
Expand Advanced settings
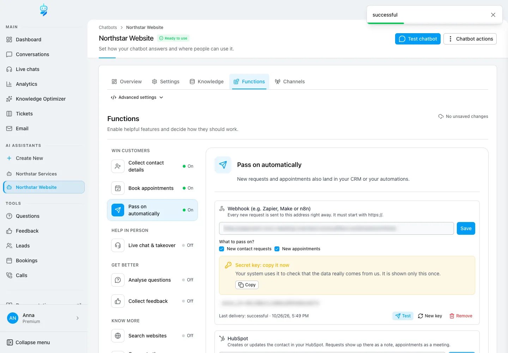137,97
